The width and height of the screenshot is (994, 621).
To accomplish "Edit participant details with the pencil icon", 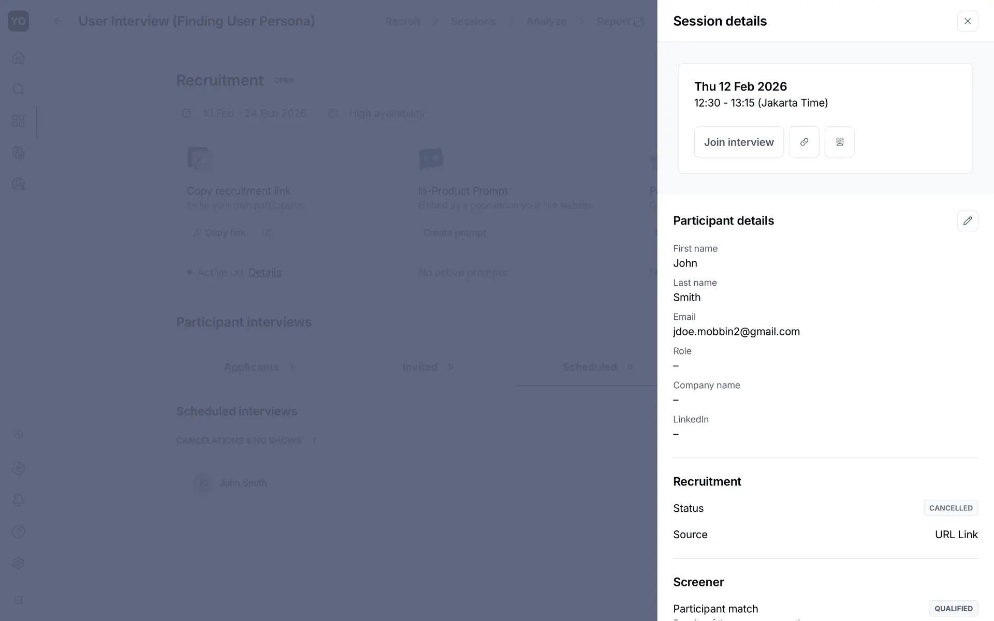I will pyautogui.click(x=967, y=221).
